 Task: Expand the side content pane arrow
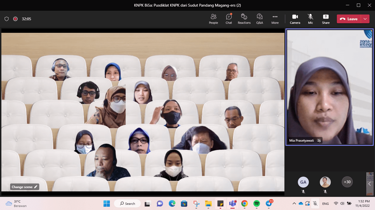pos(370,184)
